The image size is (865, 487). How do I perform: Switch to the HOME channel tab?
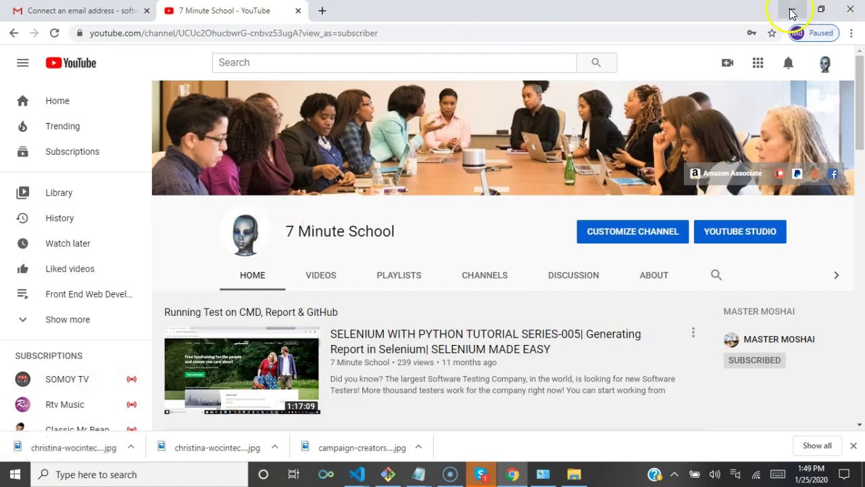coord(252,275)
